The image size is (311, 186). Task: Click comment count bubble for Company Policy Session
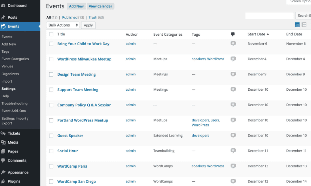click(233, 105)
